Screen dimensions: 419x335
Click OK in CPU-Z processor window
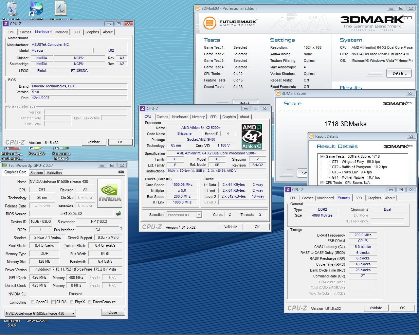point(257,227)
